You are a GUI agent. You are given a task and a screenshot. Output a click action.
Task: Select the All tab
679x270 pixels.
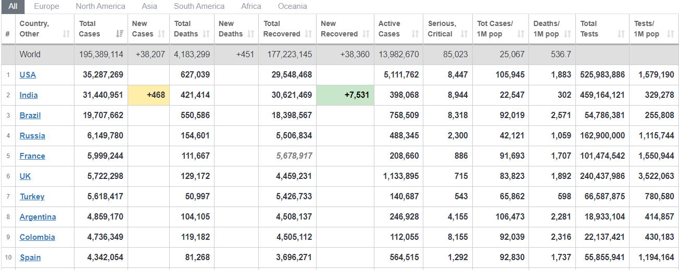[x=13, y=6]
